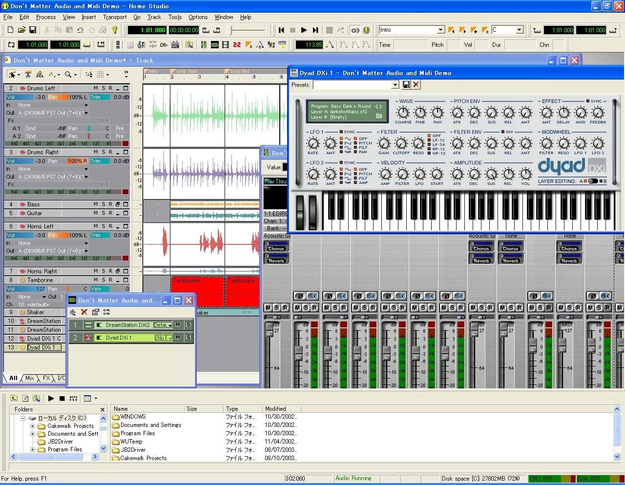This screenshot has width=625, height=485.
Task: Click the Reset exclamation mark icon
Action: [366, 30]
